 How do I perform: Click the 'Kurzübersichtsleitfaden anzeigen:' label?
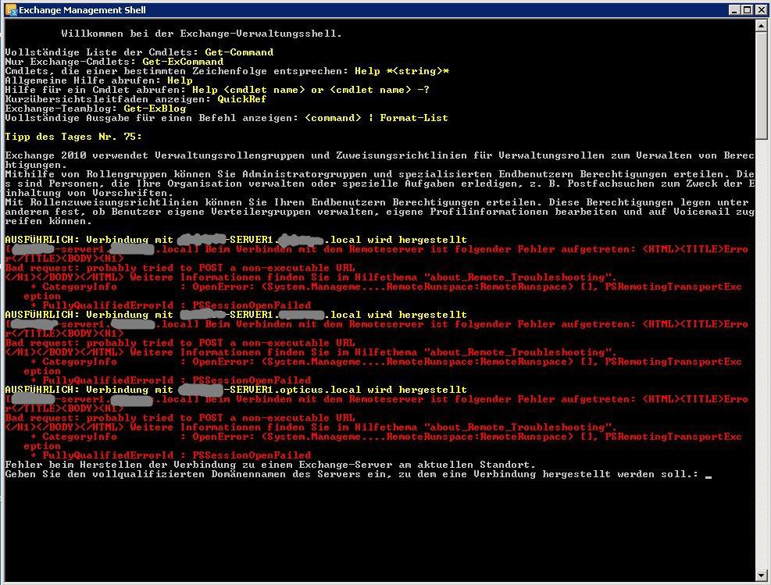[108, 99]
